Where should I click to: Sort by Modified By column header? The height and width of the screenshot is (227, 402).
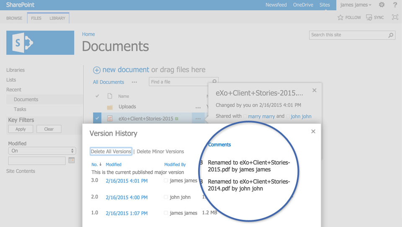[175, 165]
